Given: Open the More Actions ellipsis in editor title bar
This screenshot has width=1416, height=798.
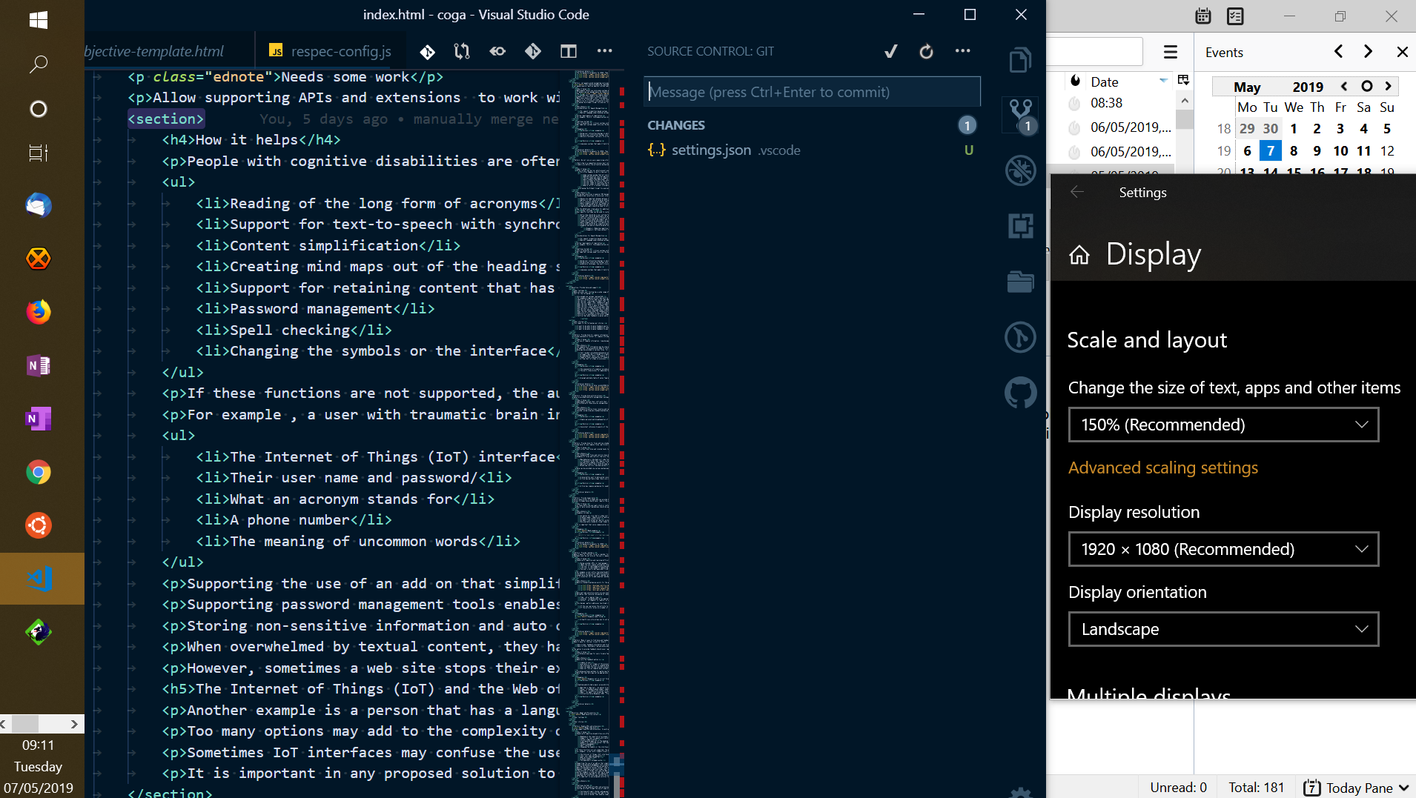Looking at the screenshot, I should coord(605,51).
